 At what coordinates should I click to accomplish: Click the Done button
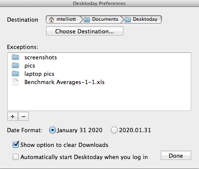pyautogui.click(x=176, y=156)
